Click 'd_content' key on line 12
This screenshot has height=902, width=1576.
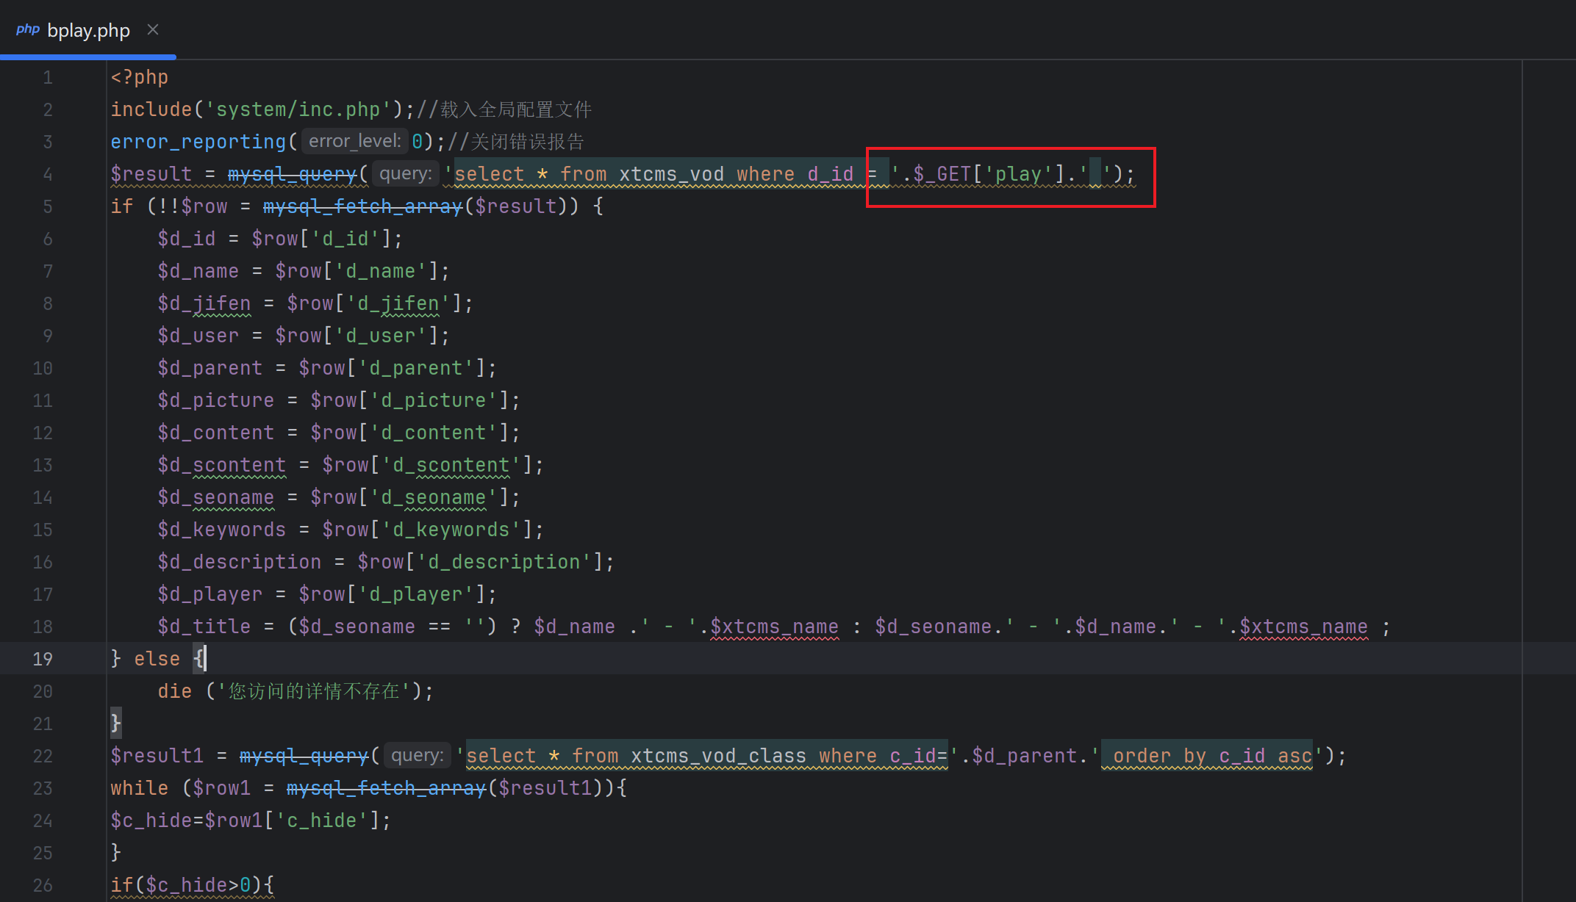(x=434, y=433)
